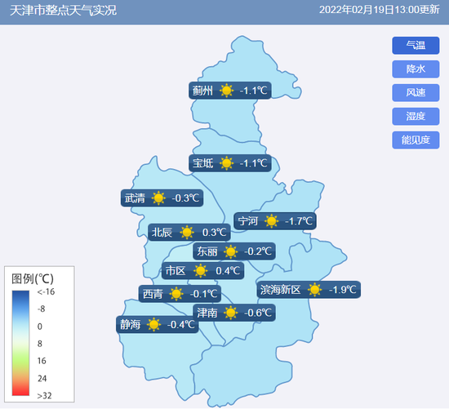
Task: Click the -1.1℃ reading for 蓟州
Action: click(x=253, y=91)
